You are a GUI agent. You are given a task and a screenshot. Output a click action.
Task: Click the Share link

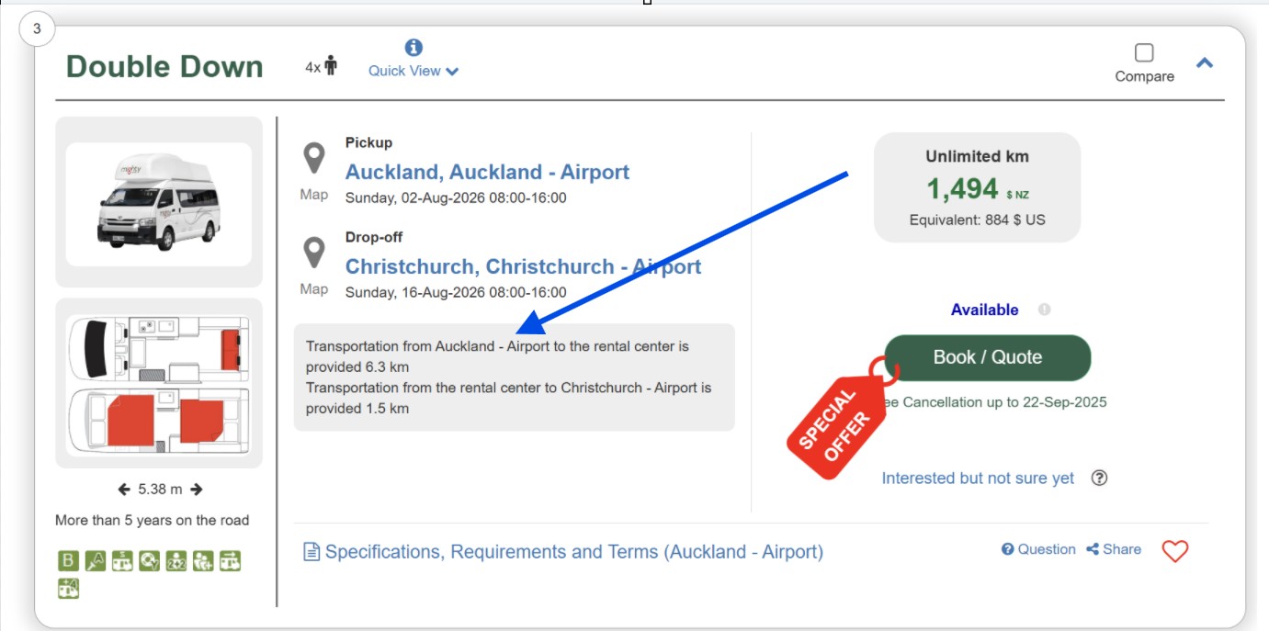pyautogui.click(x=1114, y=549)
